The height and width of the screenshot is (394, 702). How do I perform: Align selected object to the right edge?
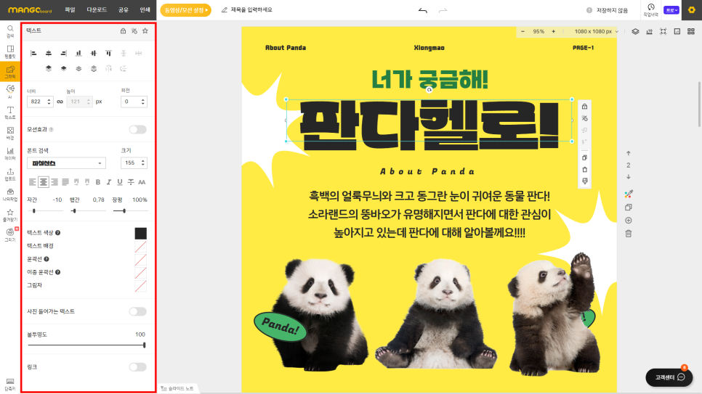point(63,53)
